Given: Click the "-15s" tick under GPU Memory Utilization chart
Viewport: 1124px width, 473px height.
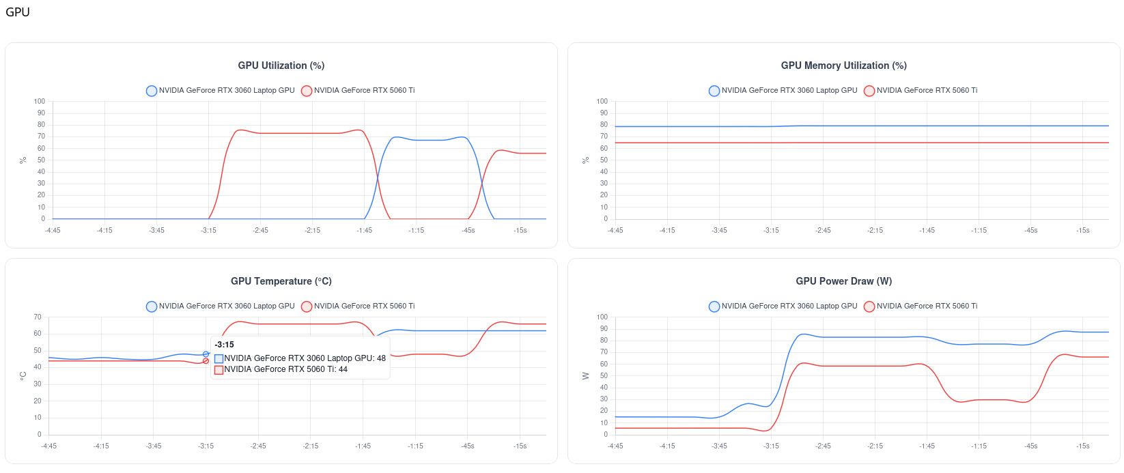Looking at the screenshot, I should pos(1083,231).
